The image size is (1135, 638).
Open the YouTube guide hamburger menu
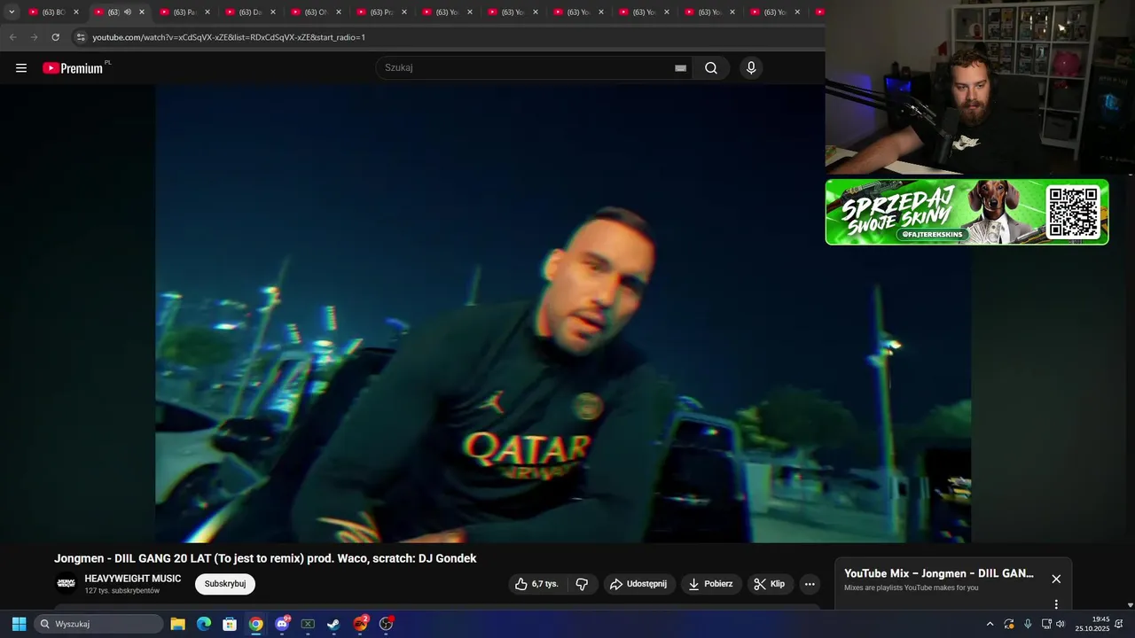[x=21, y=68]
